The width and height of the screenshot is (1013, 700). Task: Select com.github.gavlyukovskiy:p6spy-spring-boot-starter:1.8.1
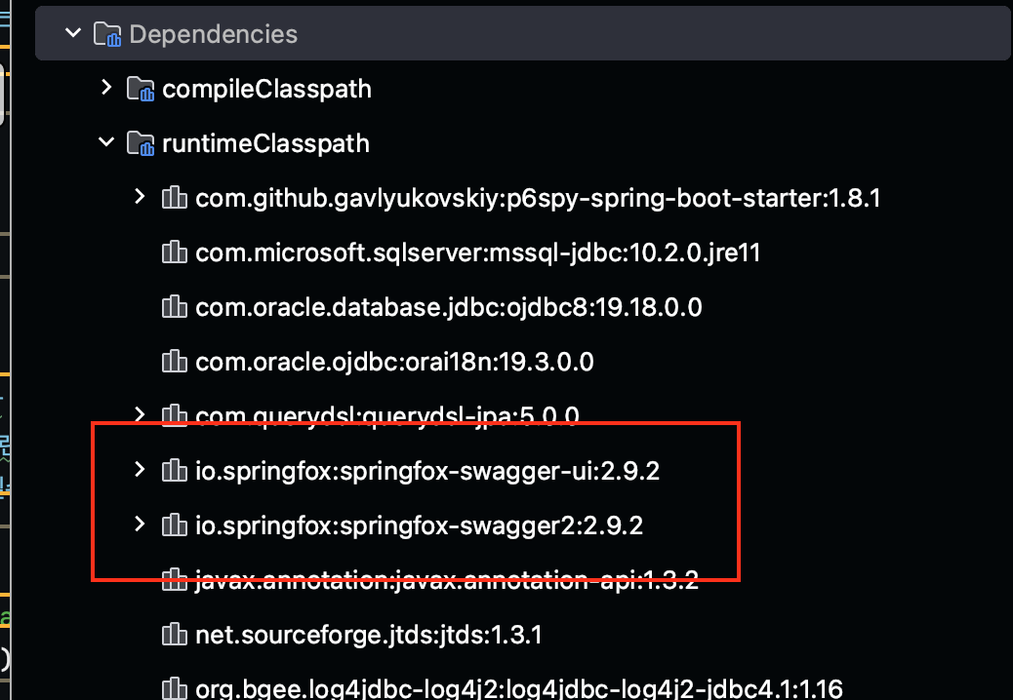pos(538,198)
